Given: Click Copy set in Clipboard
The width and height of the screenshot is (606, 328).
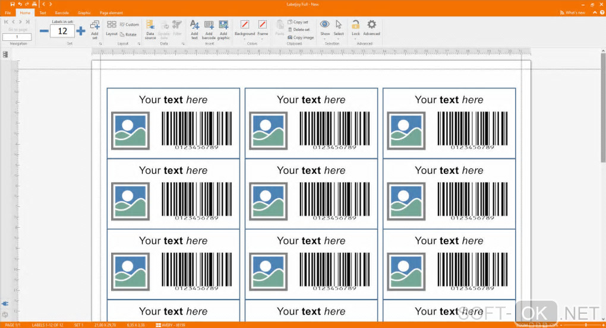Looking at the screenshot, I should (298, 22).
